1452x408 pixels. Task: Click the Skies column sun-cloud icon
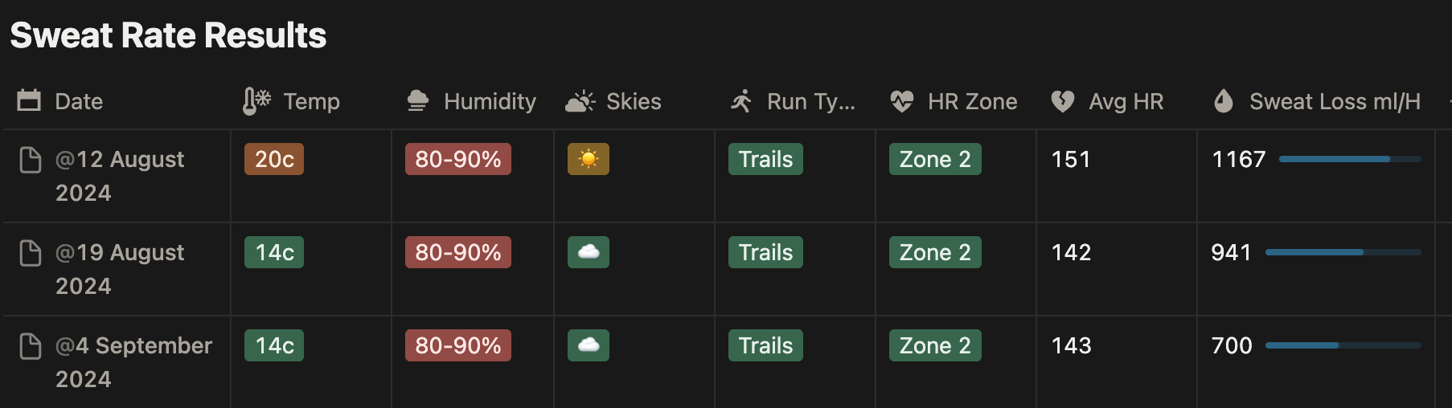pyautogui.click(x=580, y=101)
